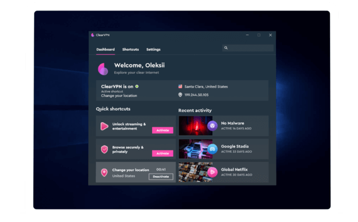Click the Google Stadia gamepad icon
The image size is (358, 222).
[213, 149]
